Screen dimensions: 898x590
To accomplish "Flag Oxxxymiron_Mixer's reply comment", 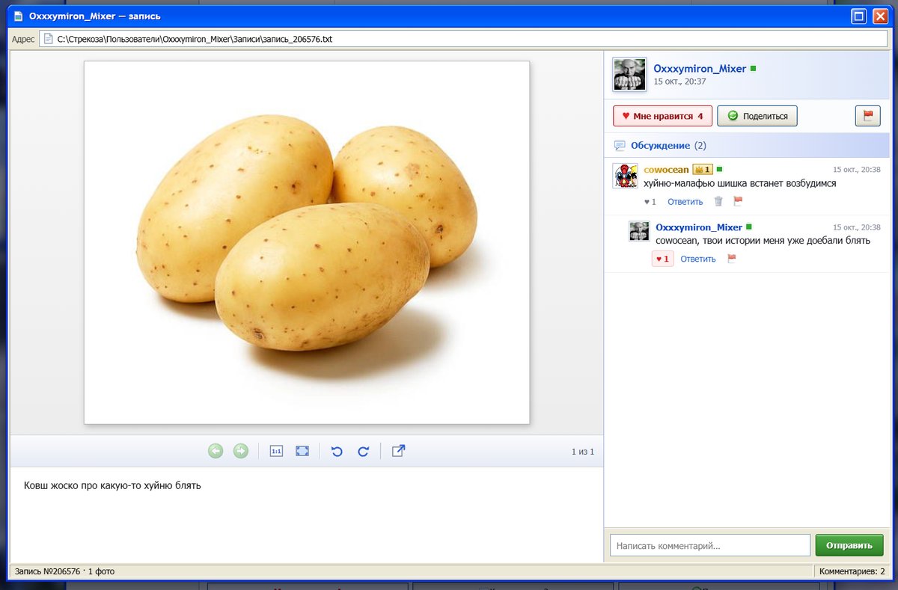I will pos(732,259).
